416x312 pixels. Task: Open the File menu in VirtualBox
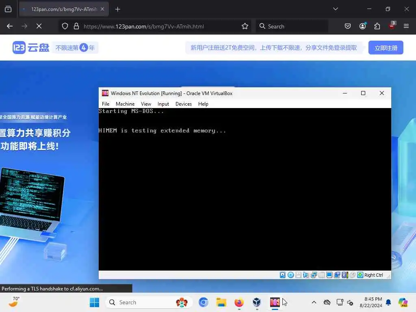[x=106, y=104]
